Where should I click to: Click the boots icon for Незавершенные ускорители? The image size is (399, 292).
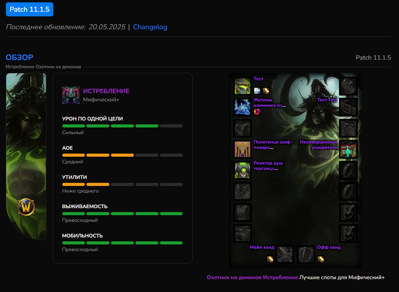pyautogui.click(x=348, y=149)
